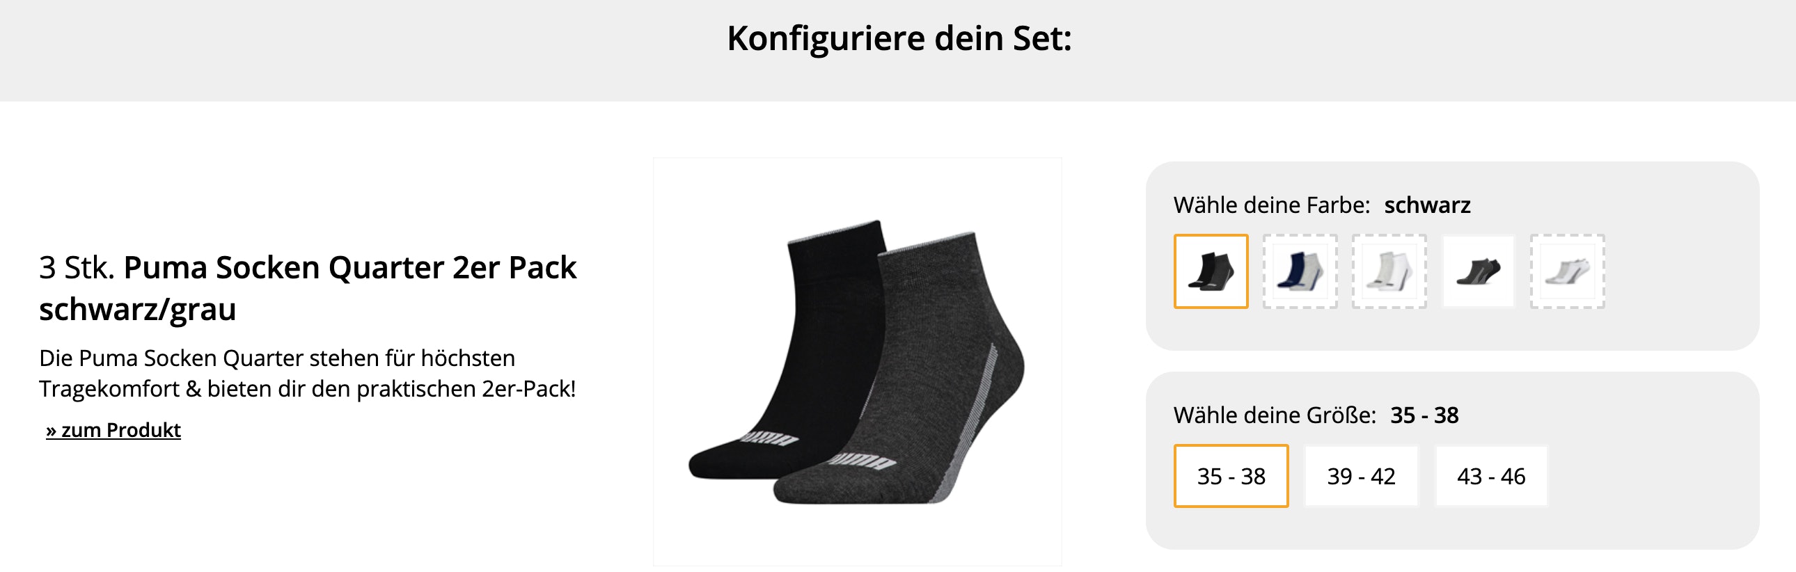Image resolution: width=1796 pixels, height=572 pixels.
Task: Click the selected color name 'schwarz'
Action: point(1427,205)
